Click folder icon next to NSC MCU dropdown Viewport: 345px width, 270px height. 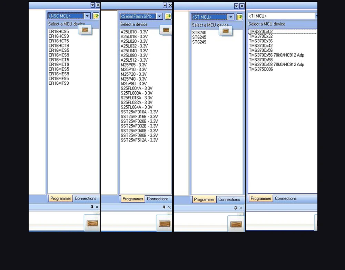pyautogui.click(x=96, y=16)
